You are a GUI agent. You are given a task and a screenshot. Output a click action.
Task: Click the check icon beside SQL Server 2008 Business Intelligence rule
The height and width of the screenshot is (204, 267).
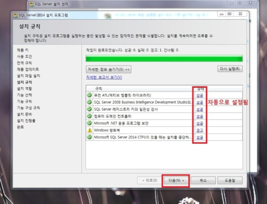pyautogui.click(x=89, y=102)
